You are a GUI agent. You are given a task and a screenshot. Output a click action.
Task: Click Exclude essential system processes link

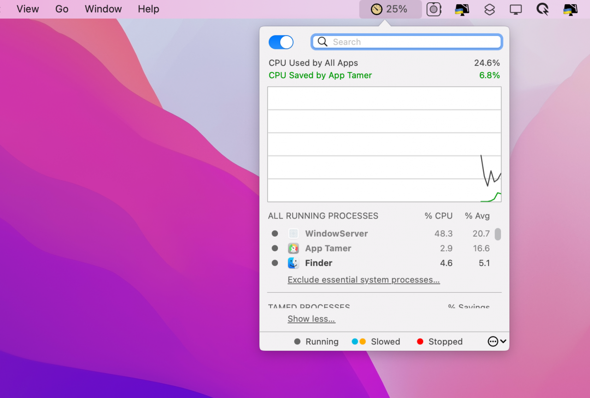tap(364, 280)
